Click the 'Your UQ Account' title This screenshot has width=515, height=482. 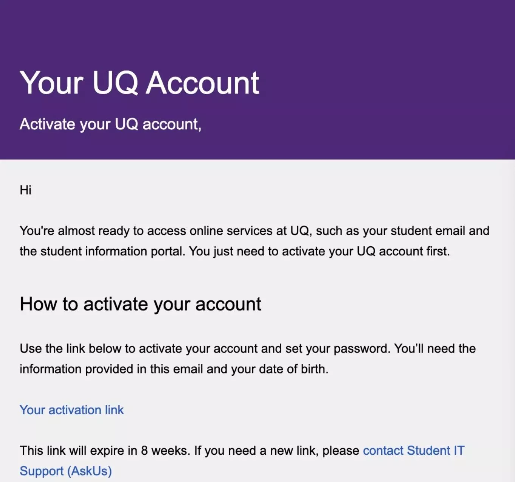pyautogui.click(x=140, y=82)
